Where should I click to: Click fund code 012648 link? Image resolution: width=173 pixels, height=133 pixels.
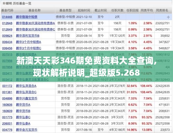(x=7, y=23)
